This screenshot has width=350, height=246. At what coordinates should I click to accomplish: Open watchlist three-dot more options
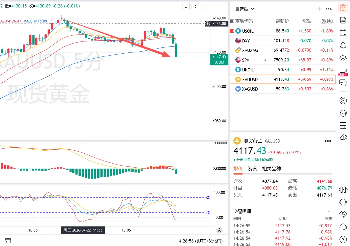[x=328, y=9]
